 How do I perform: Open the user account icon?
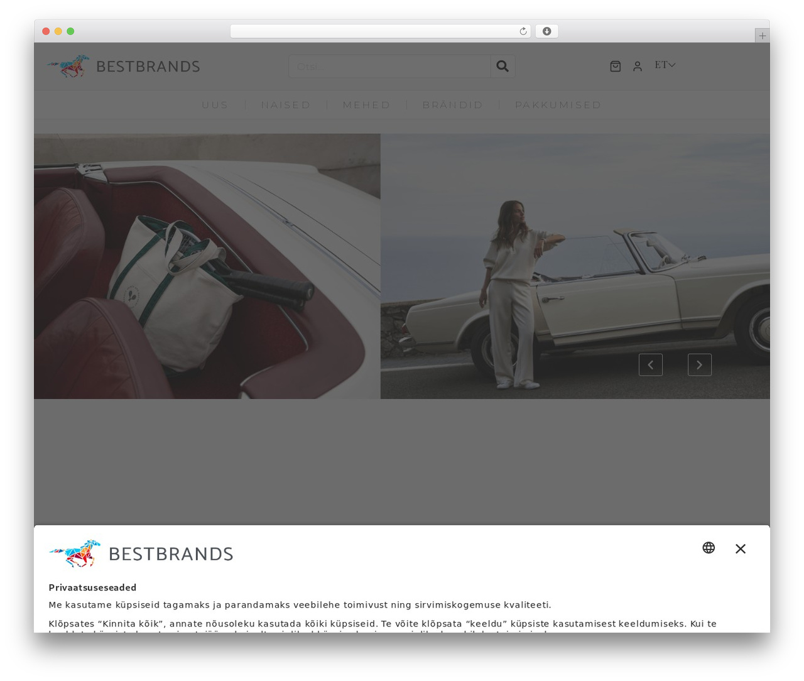point(638,66)
